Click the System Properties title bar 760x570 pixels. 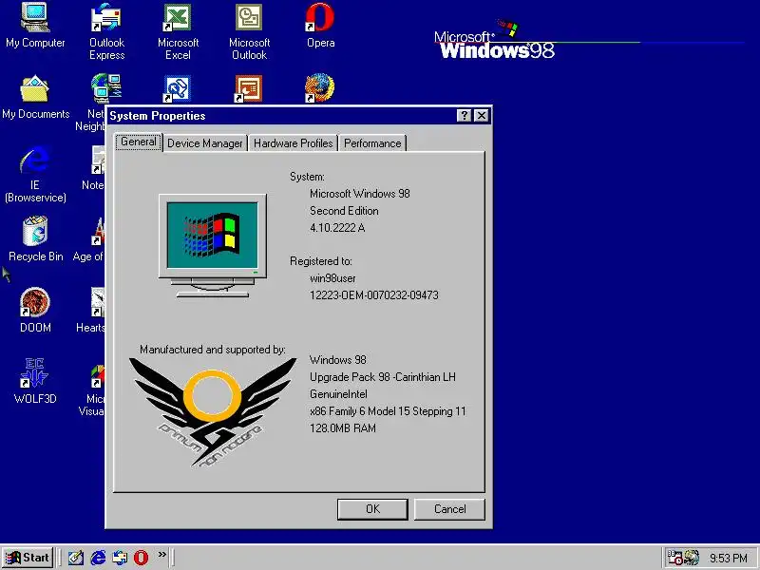281,116
